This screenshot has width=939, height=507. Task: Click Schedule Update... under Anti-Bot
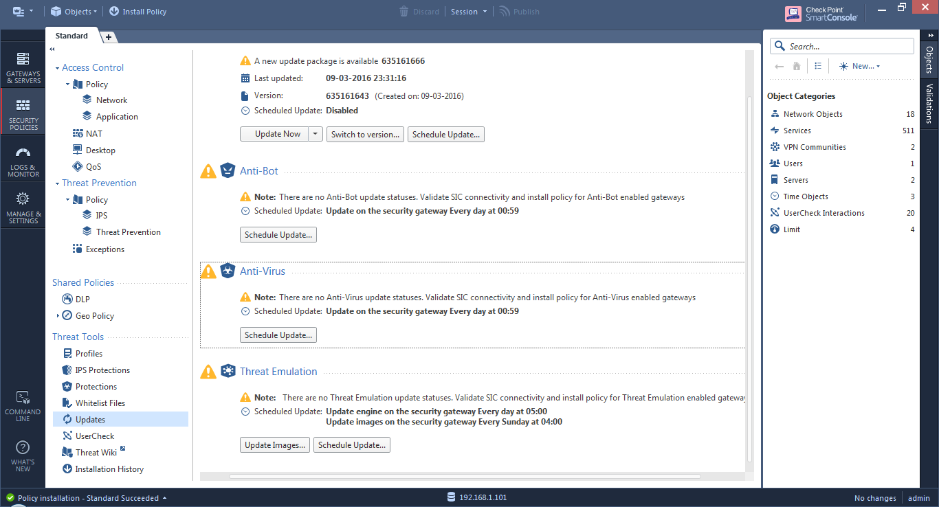tap(278, 234)
